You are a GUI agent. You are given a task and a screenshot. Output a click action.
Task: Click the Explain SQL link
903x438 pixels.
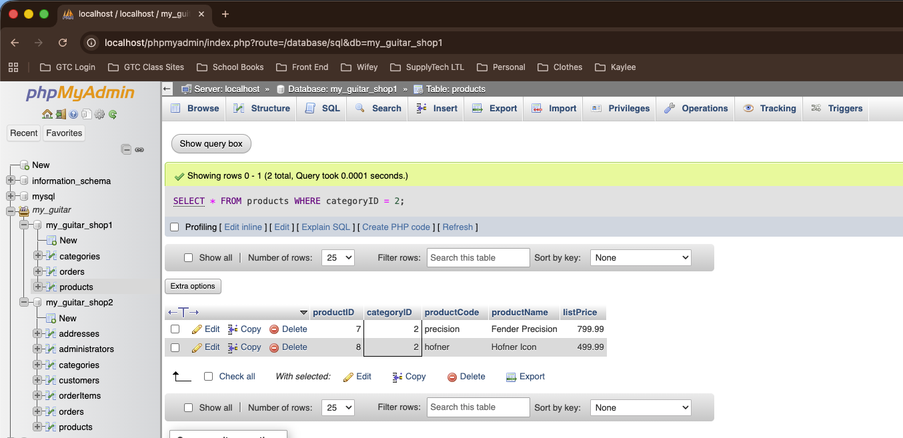tap(325, 227)
